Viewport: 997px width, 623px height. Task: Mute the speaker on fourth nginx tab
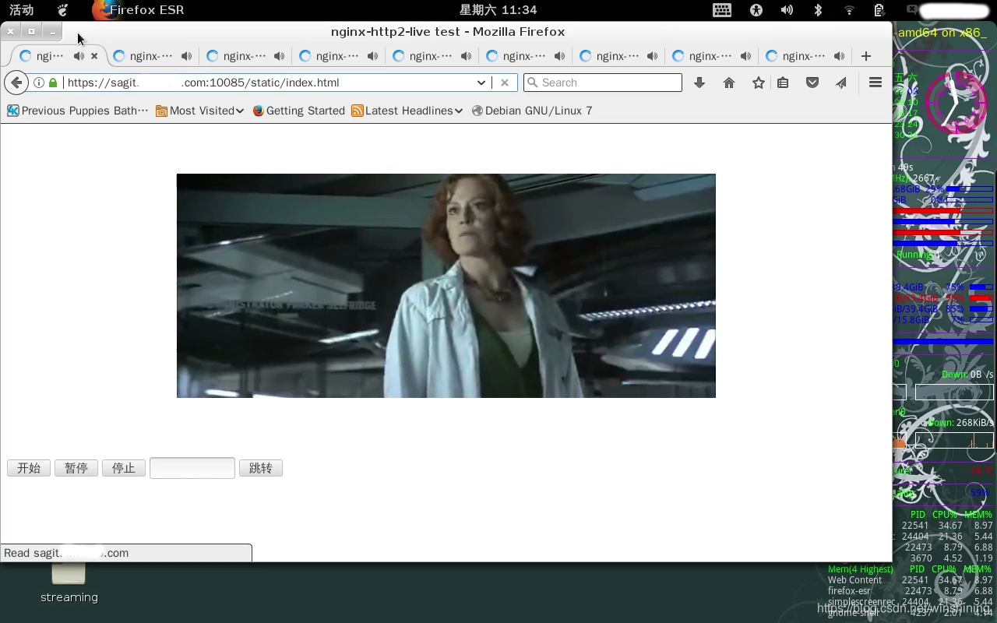(x=372, y=56)
